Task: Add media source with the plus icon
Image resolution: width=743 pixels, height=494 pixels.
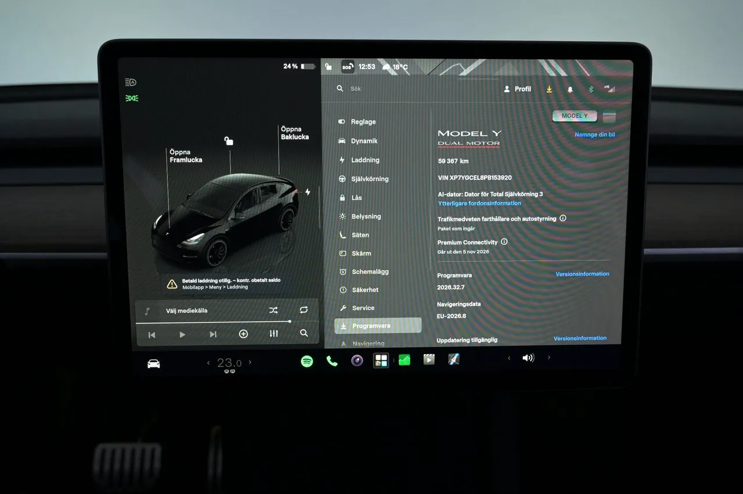Action: tap(243, 334)
